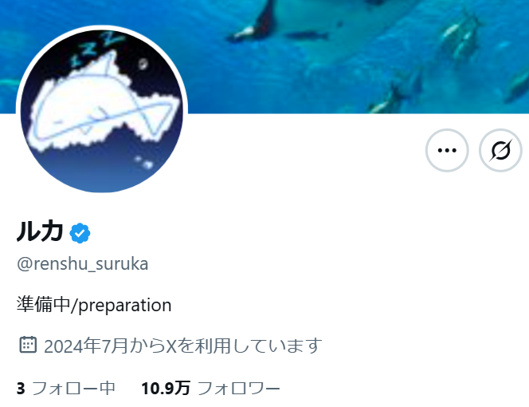Click the 準備中 bio text
529x407 pixels.
tap(43, 304)
